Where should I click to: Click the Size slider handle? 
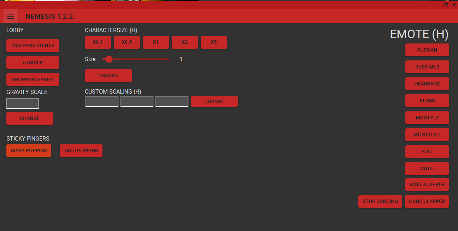click(x=109, y=59)
